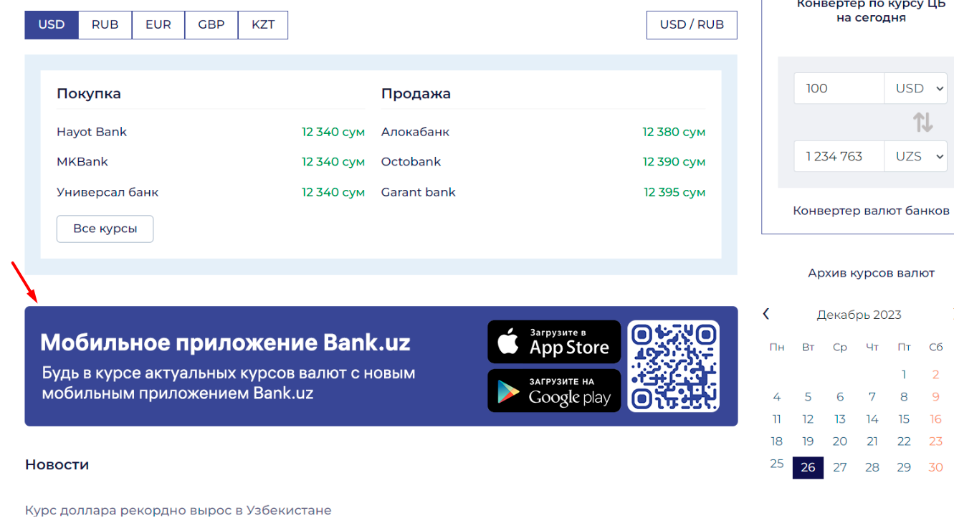Select December 30 in the calendar
The image size is (954, 526).
935,467
